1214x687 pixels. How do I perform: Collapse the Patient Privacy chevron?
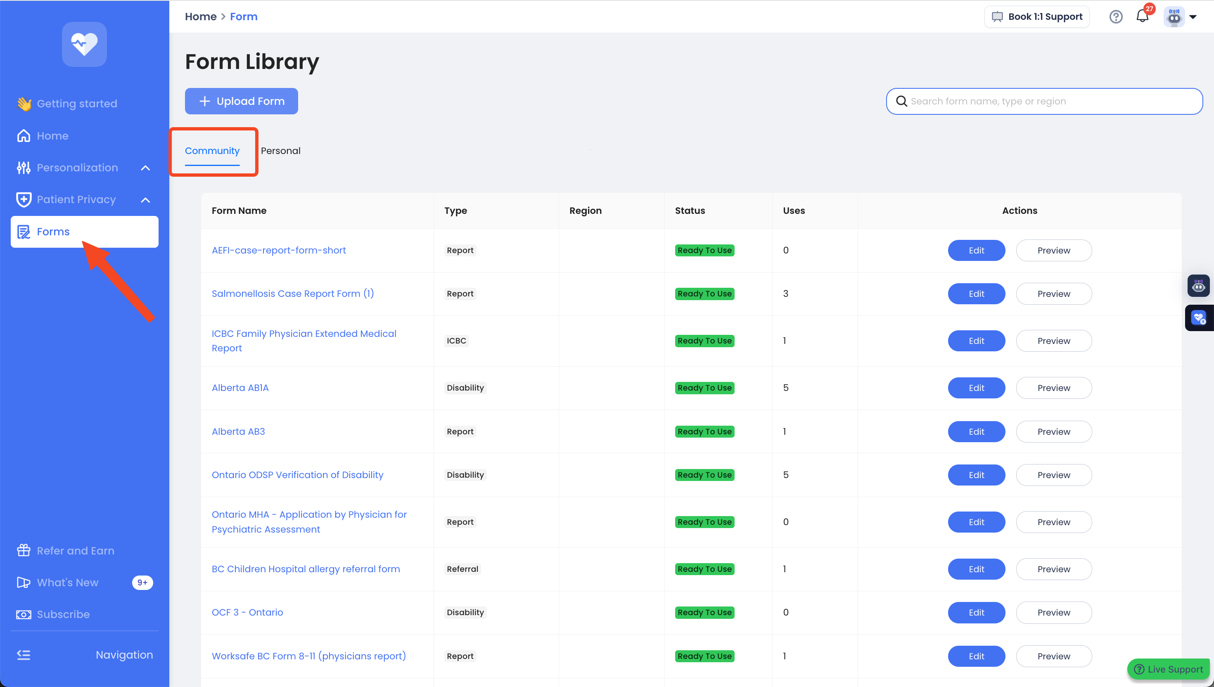pos(145,199)
